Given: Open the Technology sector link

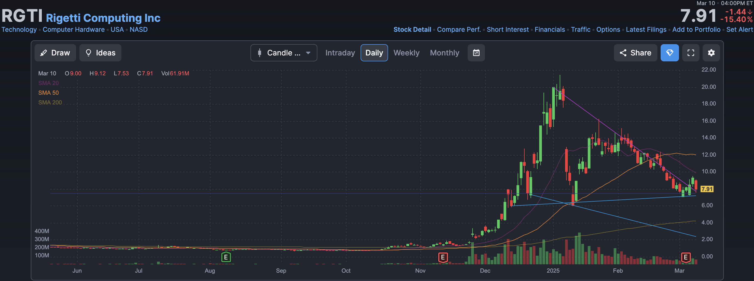Looking at the screenshot, I should (x=19, y=29).
